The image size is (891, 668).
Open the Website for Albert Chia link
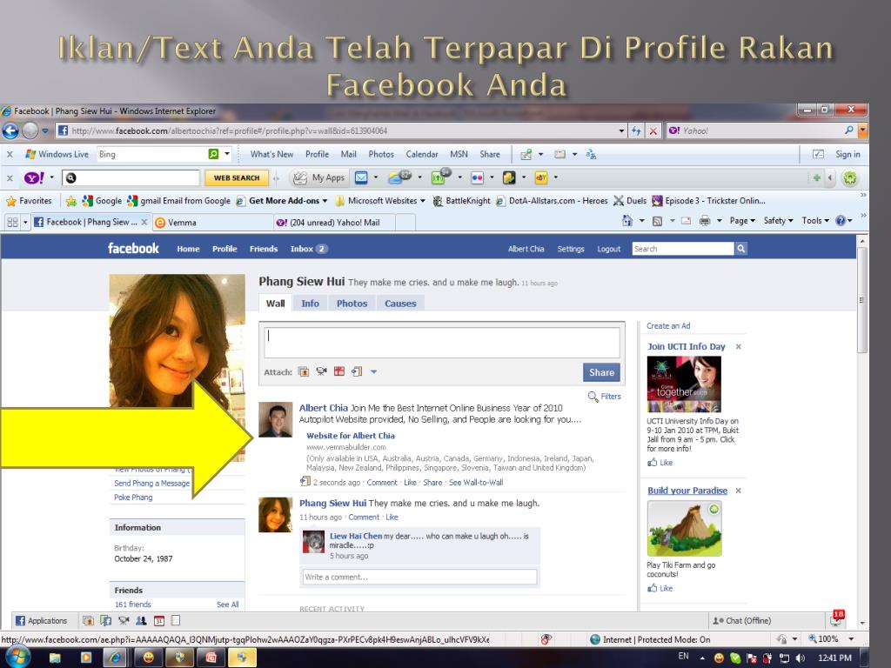click(x=351, y=436)
